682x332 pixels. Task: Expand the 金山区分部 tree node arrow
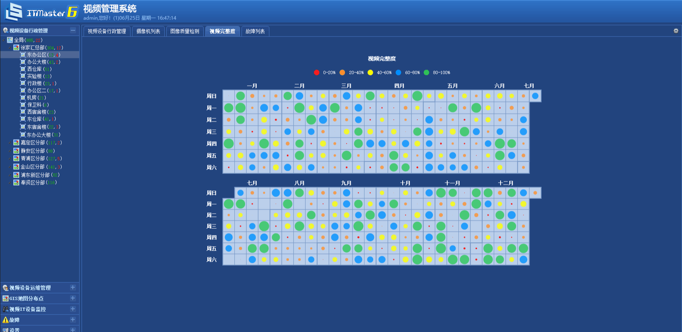pyautogui.click(x=10, y=167)
